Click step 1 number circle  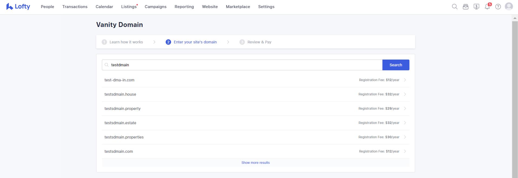tap(104, 42)
